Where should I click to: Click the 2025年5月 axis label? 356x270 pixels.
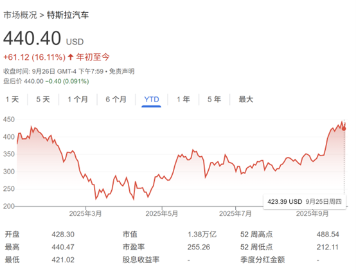[x=162, y=213]
